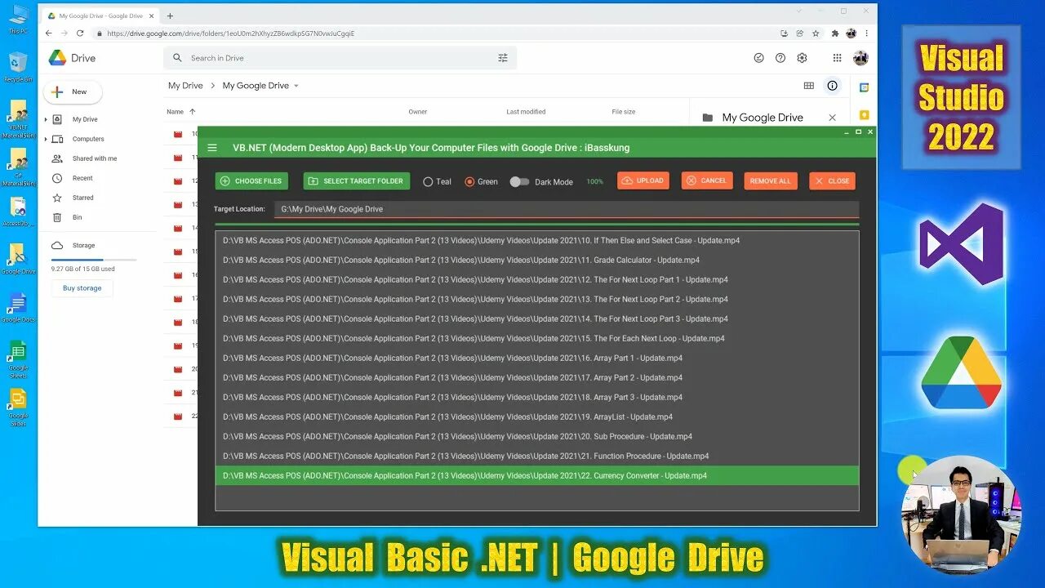1045x588 pixels.
Task: Open the Google apps grid icon
Action: [837, 58]
